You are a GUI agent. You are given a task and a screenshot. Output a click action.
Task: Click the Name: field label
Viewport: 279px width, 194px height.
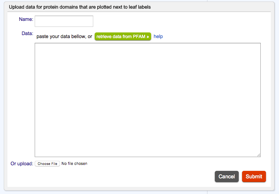pyautogui.click(x=26, y=19)
